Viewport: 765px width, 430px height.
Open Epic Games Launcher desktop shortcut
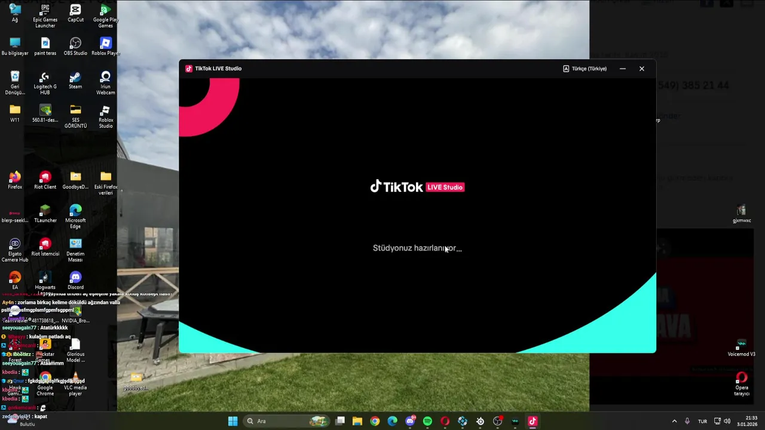[45, 16]
